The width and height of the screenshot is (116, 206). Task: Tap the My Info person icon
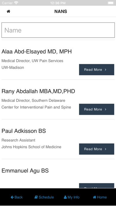(x=65, y=197)
